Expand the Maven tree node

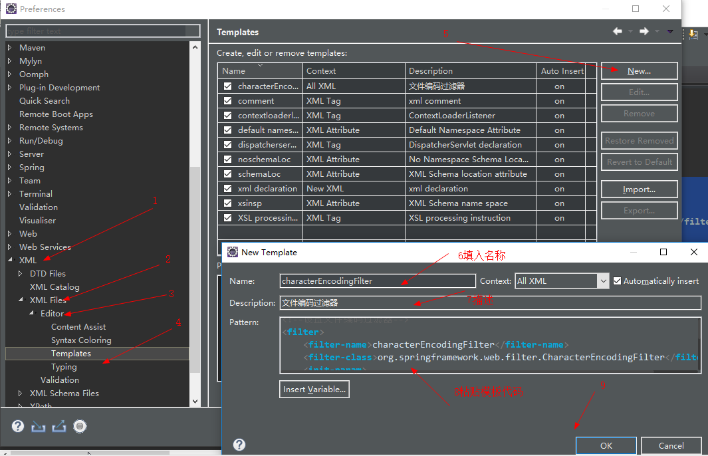pyautogui.click(x=9, y=47)
